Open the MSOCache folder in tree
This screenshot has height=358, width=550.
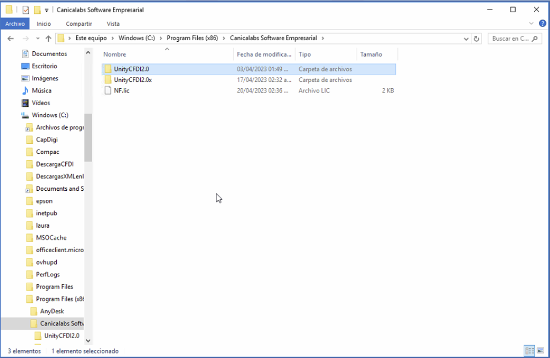[x=51, y=238]
